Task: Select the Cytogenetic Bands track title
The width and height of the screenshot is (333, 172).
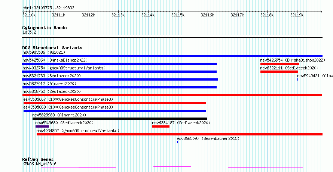Action: pyautogui.click(x=45, y=28)
